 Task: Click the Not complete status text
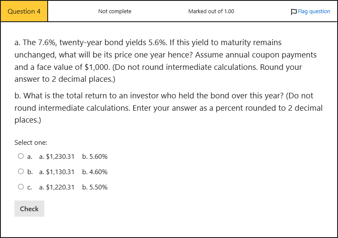coord(115,11)
